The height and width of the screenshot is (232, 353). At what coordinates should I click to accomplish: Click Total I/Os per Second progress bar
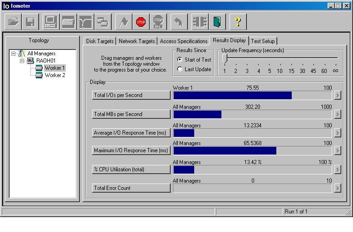(x=252, y=95)
